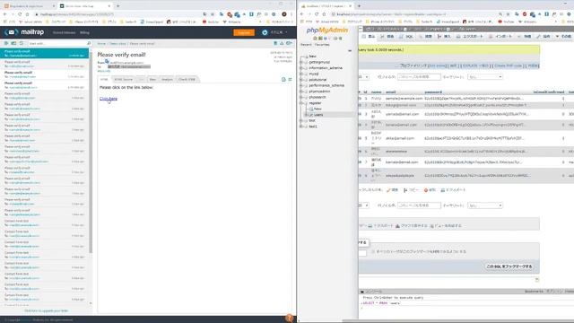
Task: Open the その他 More dropdown tab
Action: pos(564,37)
